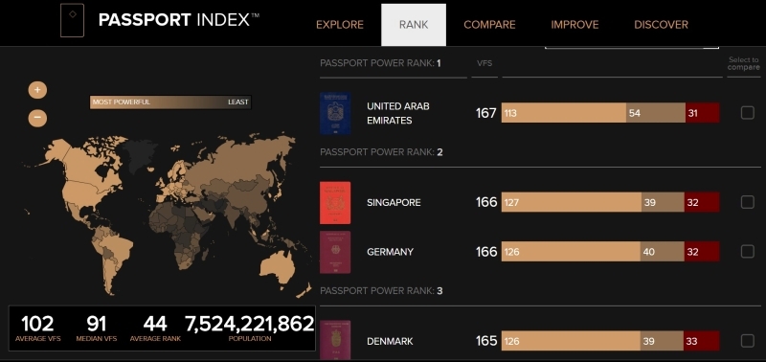766x362 pixels.
Task: Tick the Germany compare checkbox
Action: pos(748,251)
